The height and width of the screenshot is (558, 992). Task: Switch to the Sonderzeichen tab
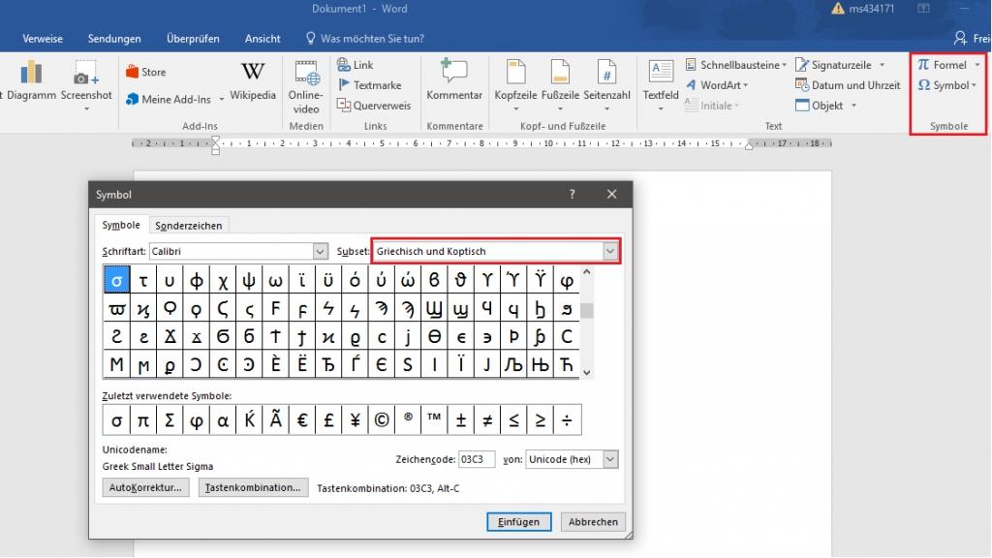pyautogui.click(x=189, y=226)
